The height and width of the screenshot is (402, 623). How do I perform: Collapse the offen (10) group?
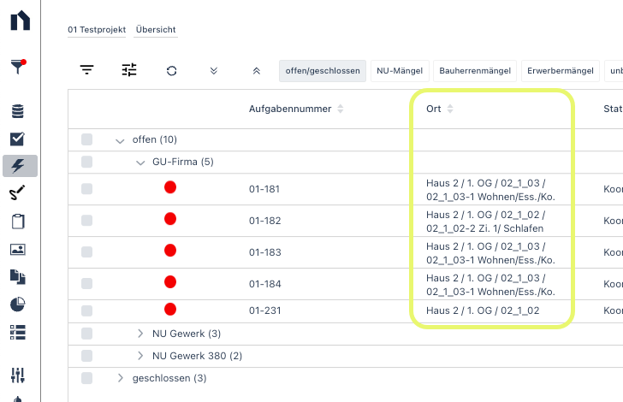point(120,140)
